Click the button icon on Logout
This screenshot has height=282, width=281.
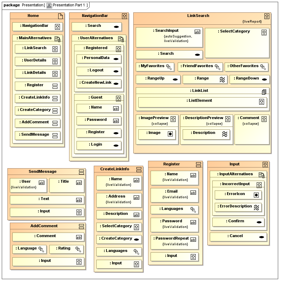(x=116, y=71)
